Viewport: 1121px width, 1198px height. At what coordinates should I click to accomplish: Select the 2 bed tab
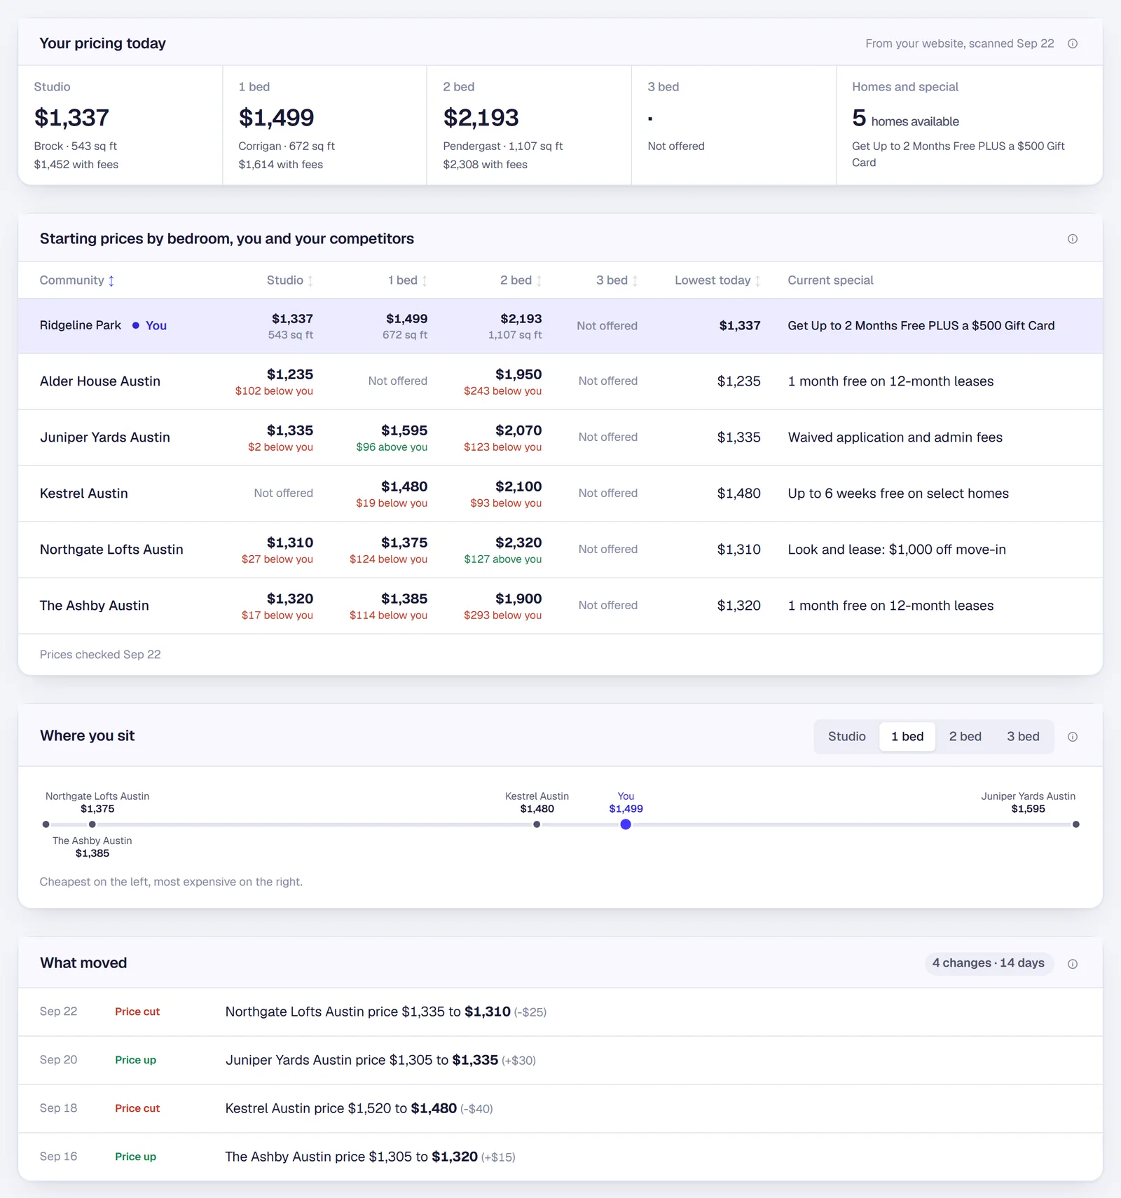965,737
